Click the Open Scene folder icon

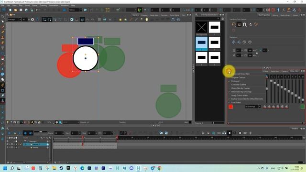coord(15,10)
